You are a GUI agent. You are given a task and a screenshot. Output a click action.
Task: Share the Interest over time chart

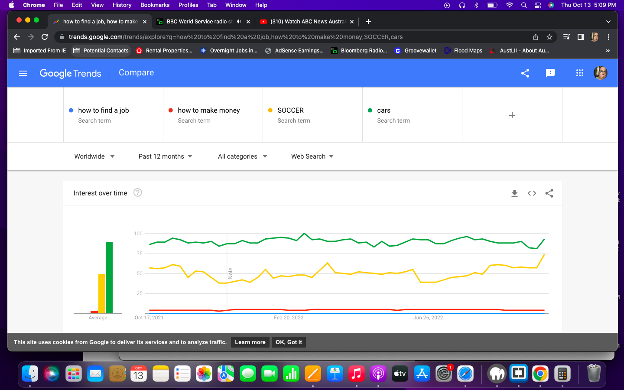[549, 193]
